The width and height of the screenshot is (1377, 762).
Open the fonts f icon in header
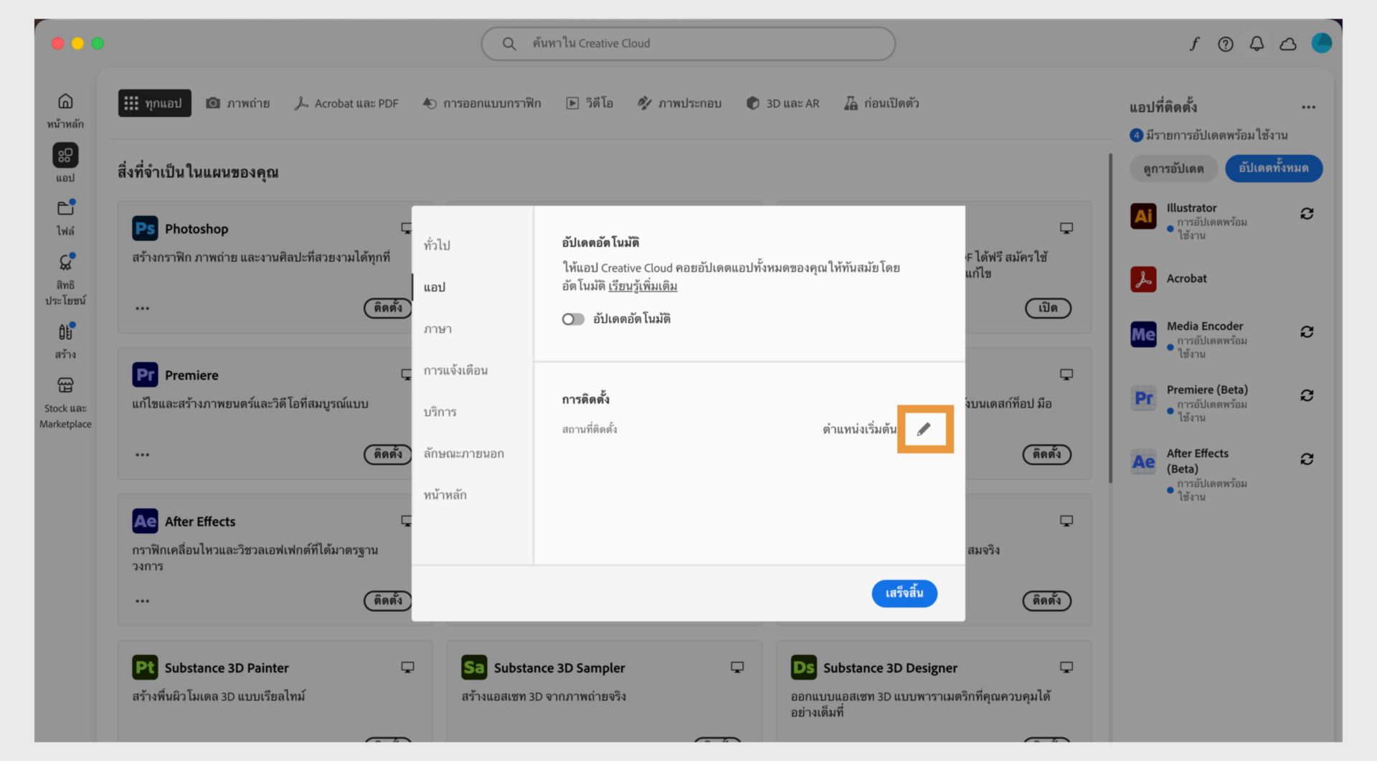click(x=1194, y=44)
